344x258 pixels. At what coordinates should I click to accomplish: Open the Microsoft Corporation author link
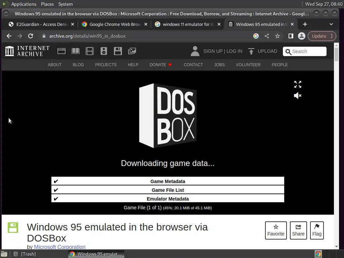pos(60,247)
